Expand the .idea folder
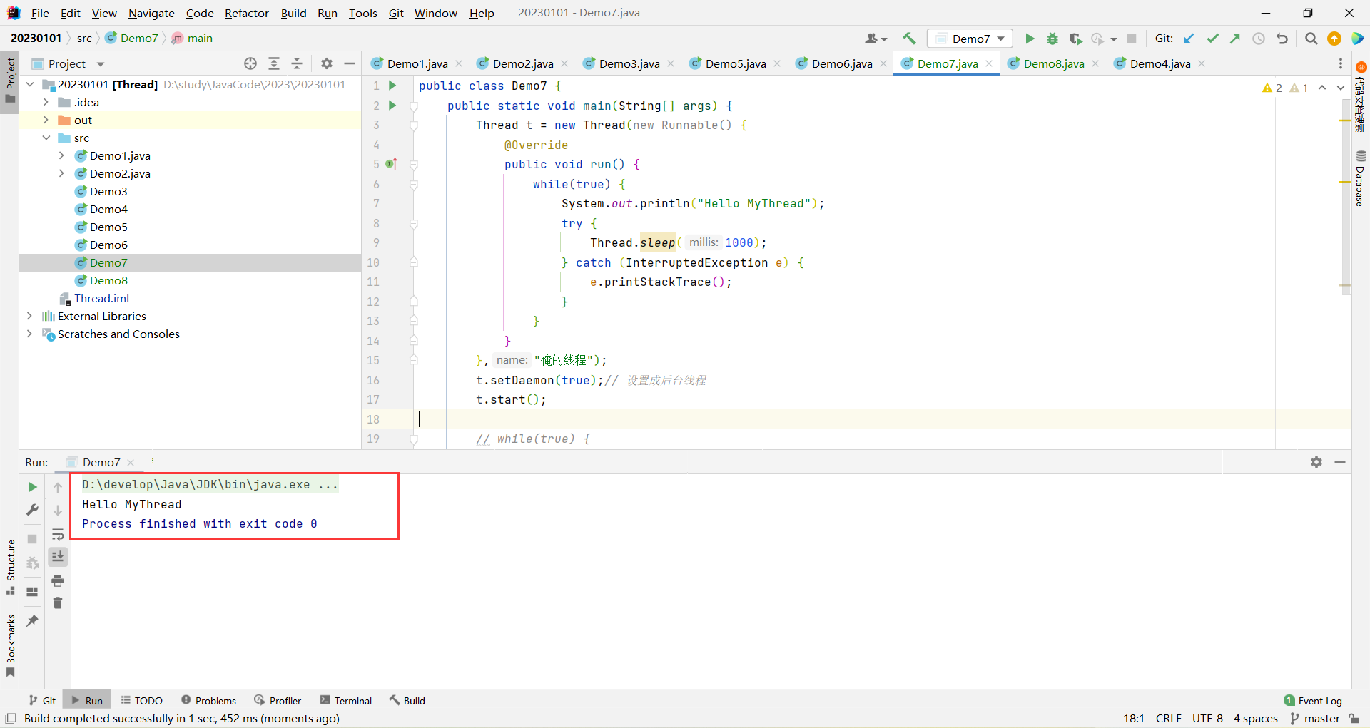The image size is (1370, 728). (46, 102)
